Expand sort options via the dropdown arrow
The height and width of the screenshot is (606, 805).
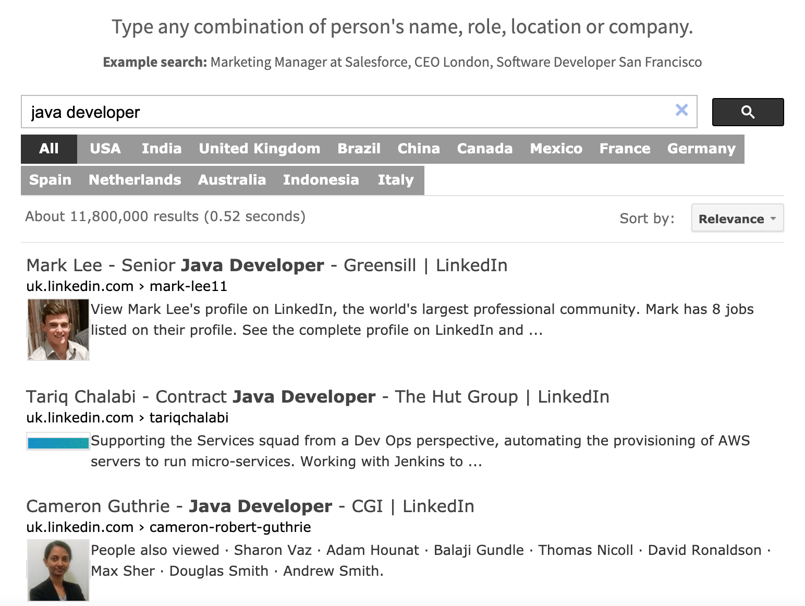[x=773, y=219]
